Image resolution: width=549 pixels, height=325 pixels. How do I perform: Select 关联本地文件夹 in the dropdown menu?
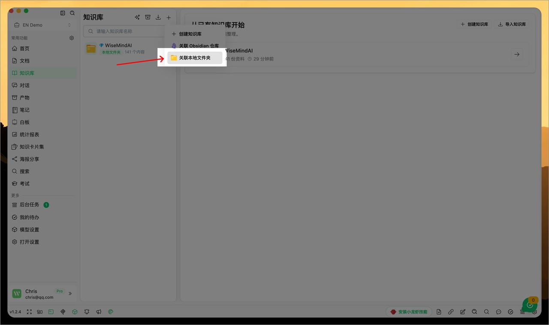point(195,58)
